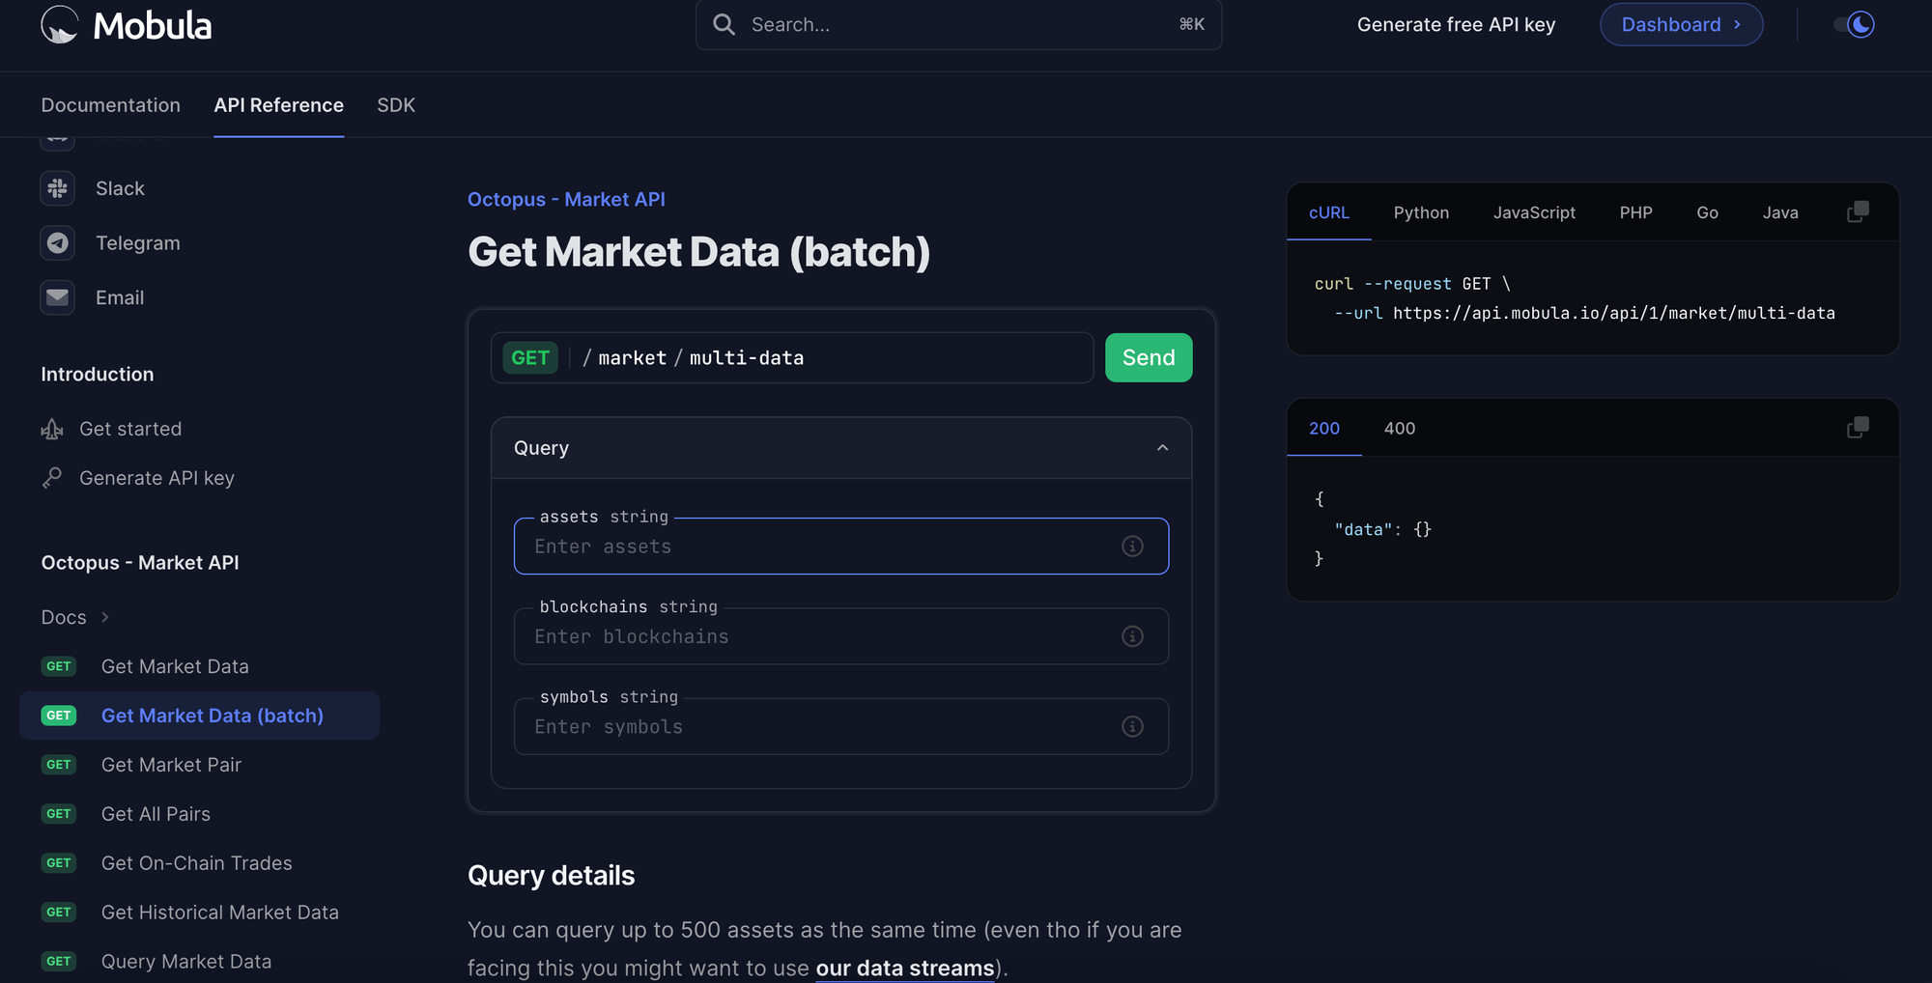Click GET badge beside Get Market Pair
1932x983 pixels.
[x=59, y=765]
